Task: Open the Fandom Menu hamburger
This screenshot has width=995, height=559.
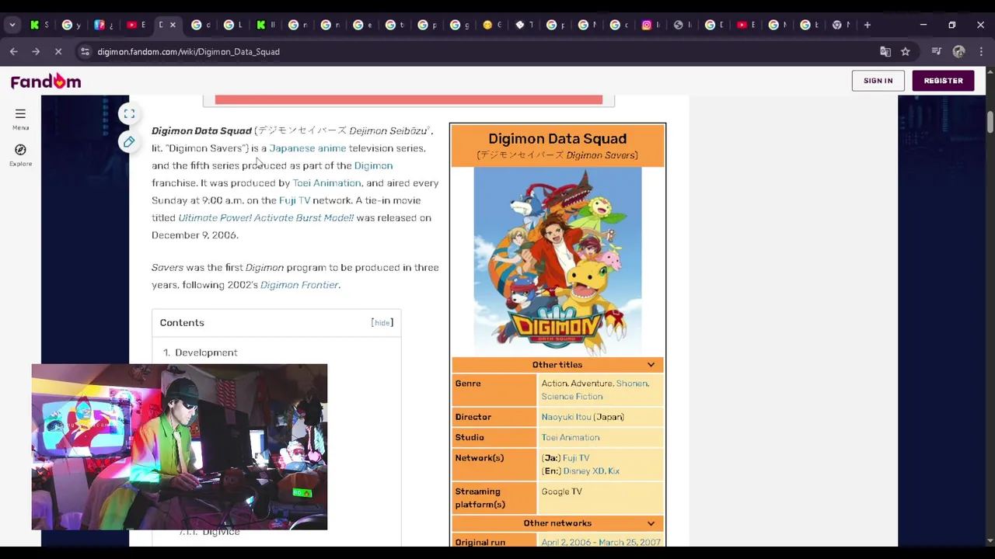Action: click(x=20, y=118)
